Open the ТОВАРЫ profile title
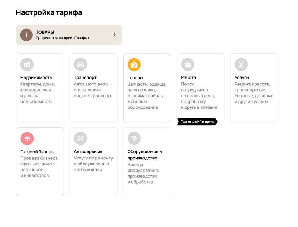Screen dimensions: 298x227 coord(45,32)
